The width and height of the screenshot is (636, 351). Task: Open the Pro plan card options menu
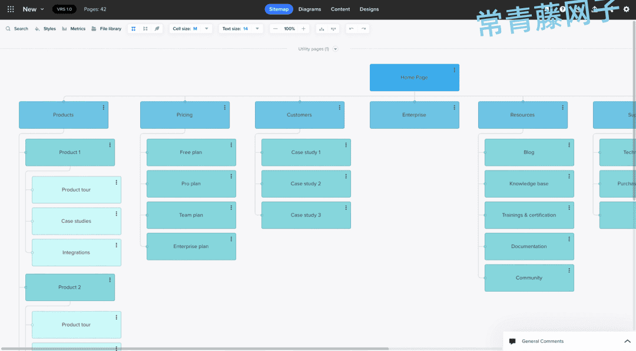(231, 176)
